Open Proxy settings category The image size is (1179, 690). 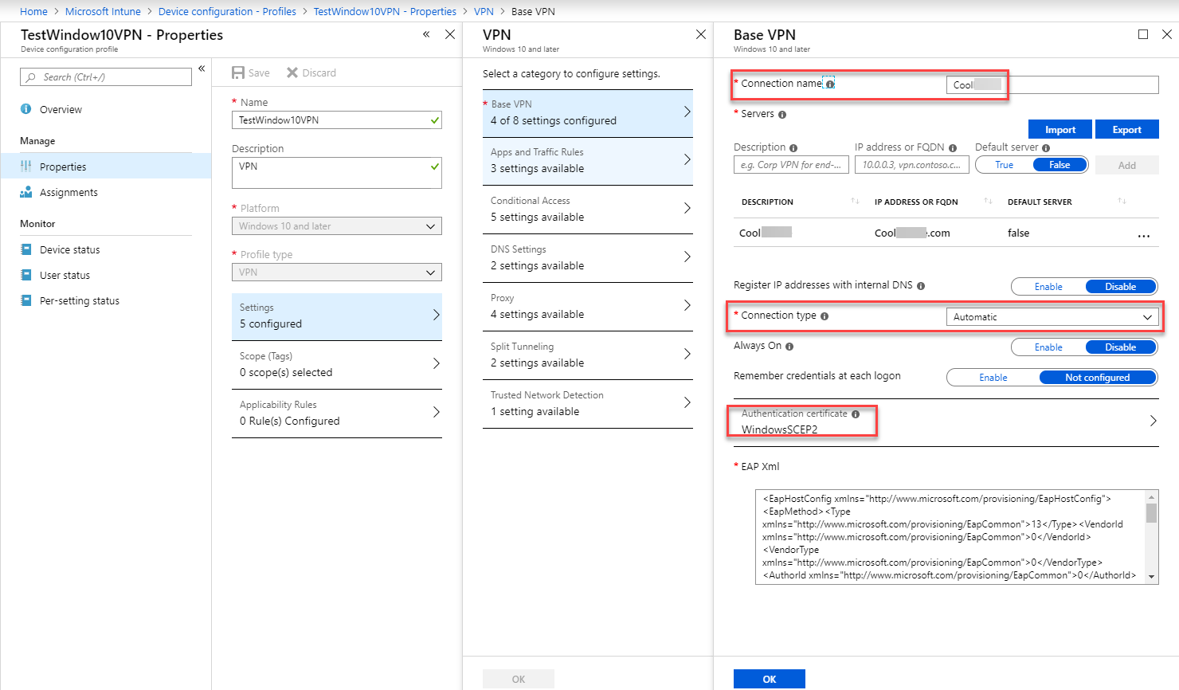click(x=587, y=307)
